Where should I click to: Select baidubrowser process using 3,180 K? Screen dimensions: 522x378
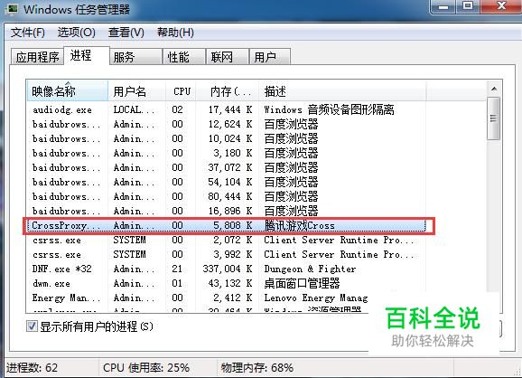226,154
